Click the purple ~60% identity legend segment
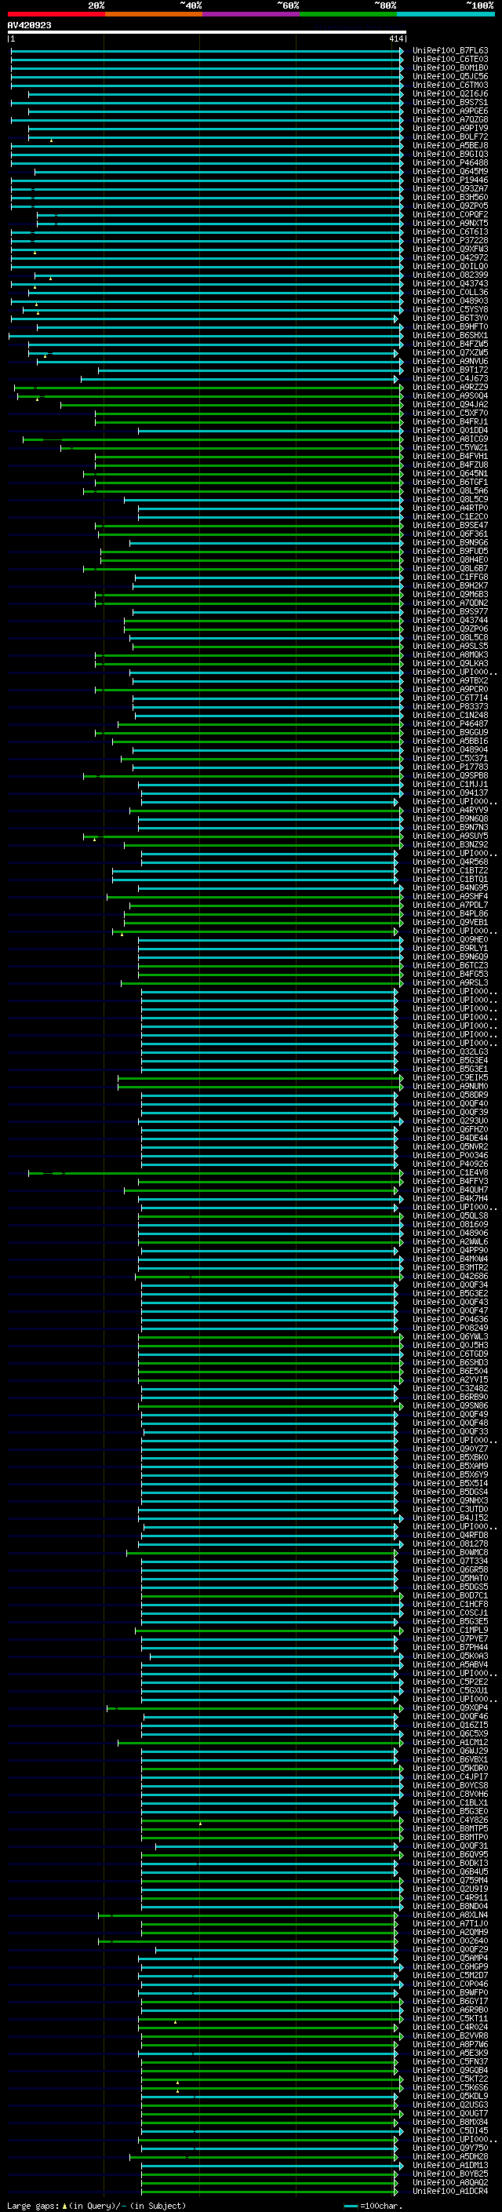The image size is (502, 2212). (250, 14)
